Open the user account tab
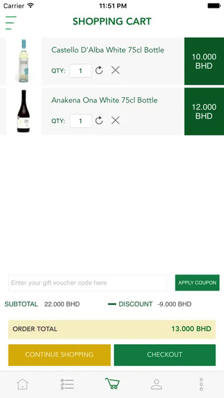The height and width of the screenshot is (398, 224). 157,384
